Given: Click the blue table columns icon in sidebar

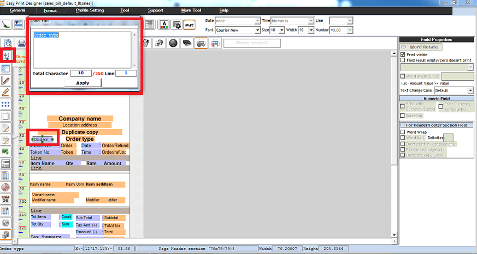Looking at the screenshot, I should click(x=5, y=176).
